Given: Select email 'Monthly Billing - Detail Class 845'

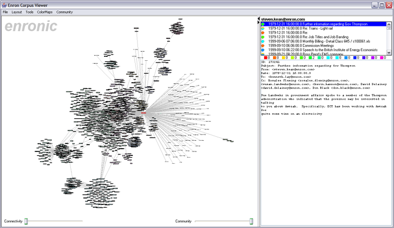Looking at the screenshot, I should (324, 41).
